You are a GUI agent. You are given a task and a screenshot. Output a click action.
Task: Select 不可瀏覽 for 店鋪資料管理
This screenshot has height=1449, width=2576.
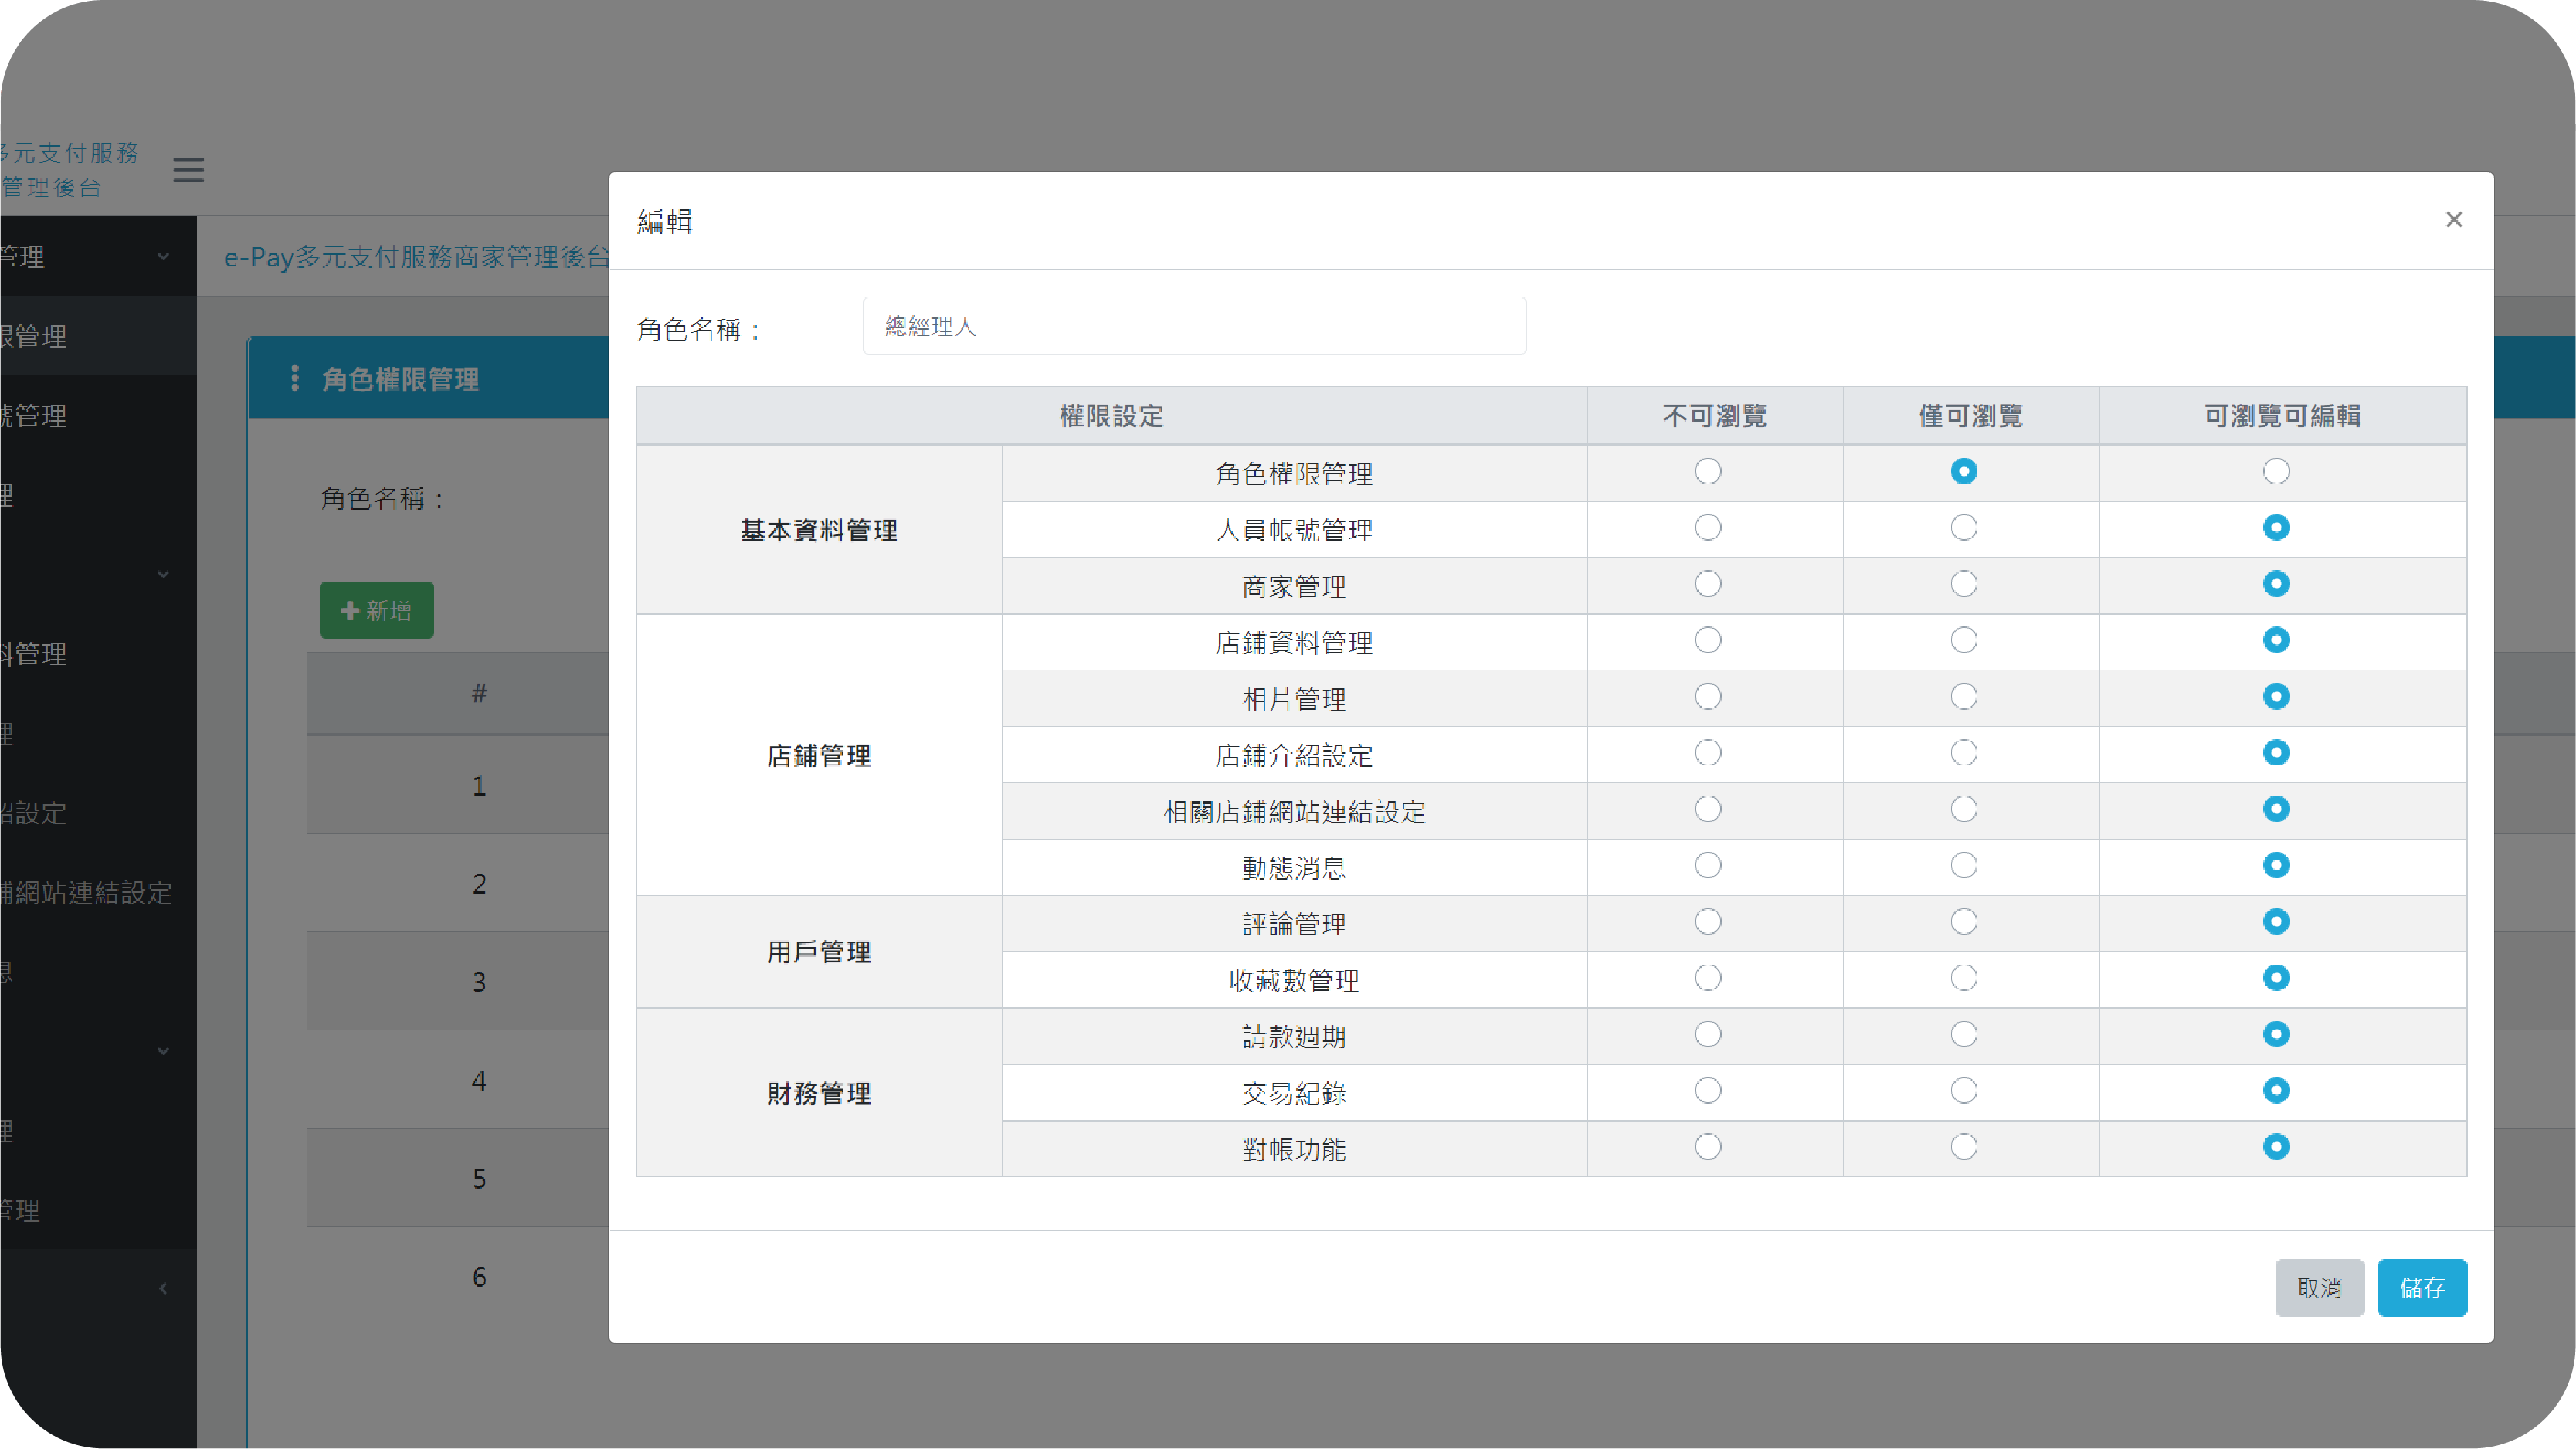[1707, 640]
